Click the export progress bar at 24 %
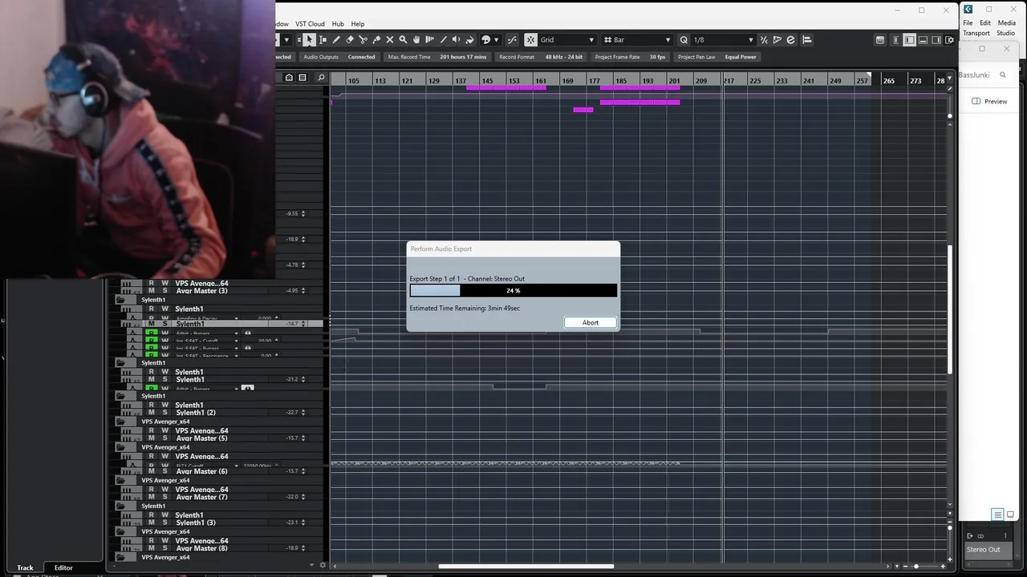The width and height of the screenshot is (1027, 577). [x=513, y=290]
